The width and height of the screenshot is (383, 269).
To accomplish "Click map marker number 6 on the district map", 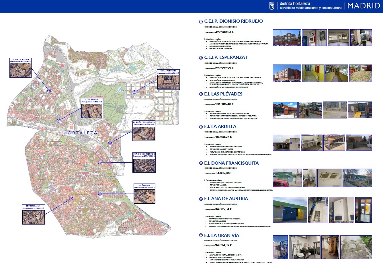I will pyautogui.click(x=49, y=91).
